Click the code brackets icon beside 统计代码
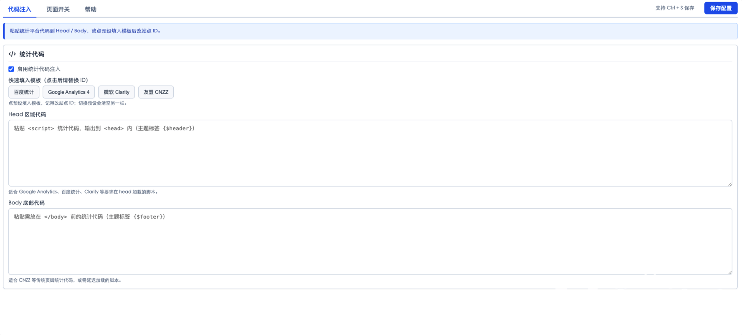Viewport: 742px width, 335px height. click(x=12, y=54)
